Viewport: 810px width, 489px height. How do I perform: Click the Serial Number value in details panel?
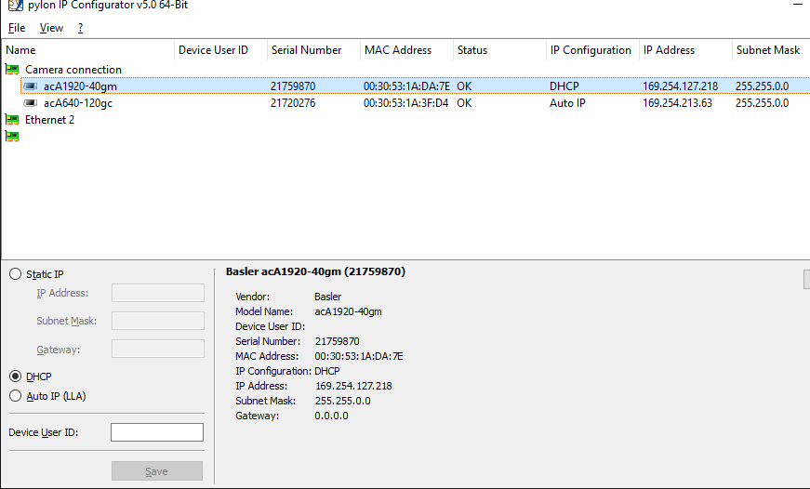click(x=338, y=341)
